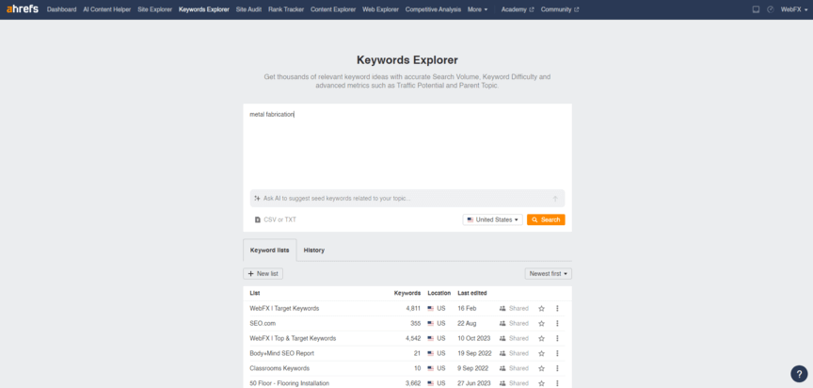Click the 16 Feb last edited date

pyautogui.click(x=467, y=308)
